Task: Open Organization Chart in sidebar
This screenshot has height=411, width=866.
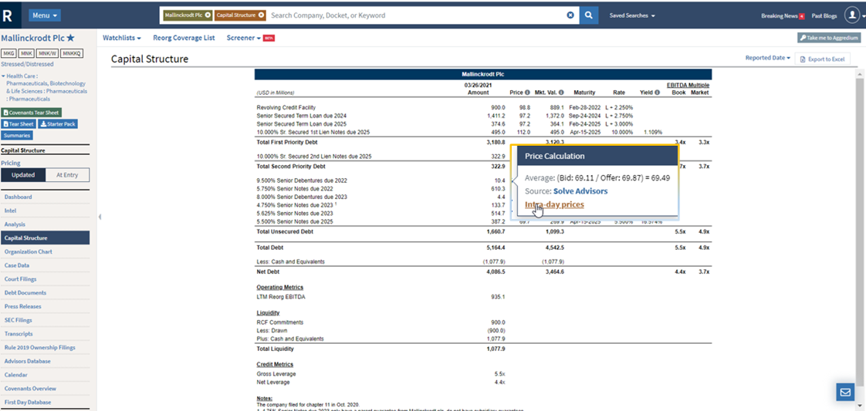Action: point(28,251)
